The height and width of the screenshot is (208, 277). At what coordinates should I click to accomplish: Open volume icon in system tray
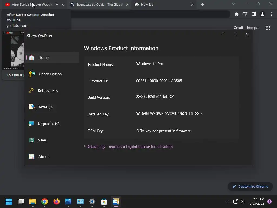point(242,201)
